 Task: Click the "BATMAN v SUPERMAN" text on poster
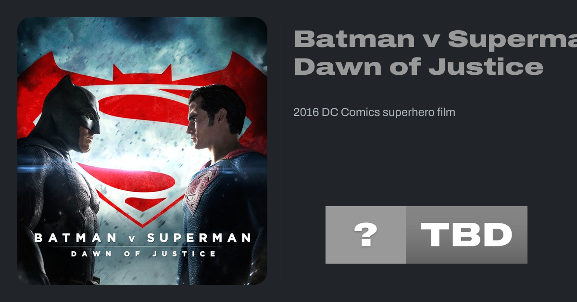tap(142, 238)
